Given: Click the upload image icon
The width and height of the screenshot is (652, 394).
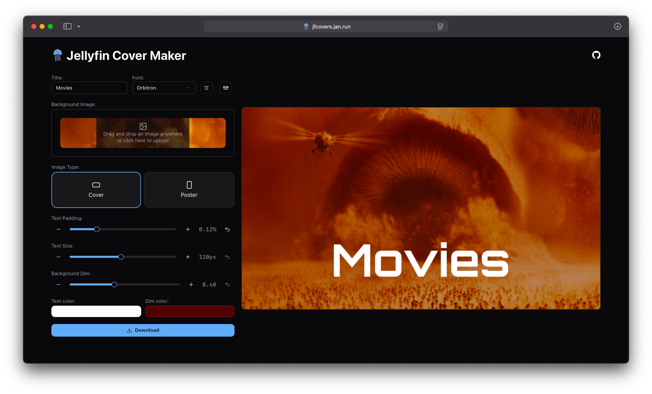Looking at the screenshot, I should pos(143,126).
